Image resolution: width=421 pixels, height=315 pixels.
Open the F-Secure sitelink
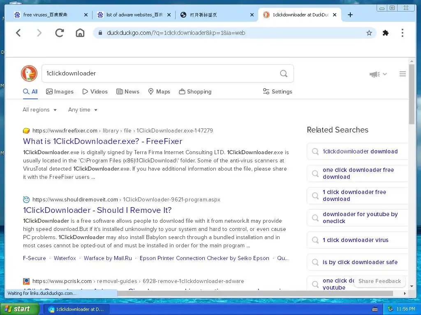pyautogui.click(x=35, y=258)
